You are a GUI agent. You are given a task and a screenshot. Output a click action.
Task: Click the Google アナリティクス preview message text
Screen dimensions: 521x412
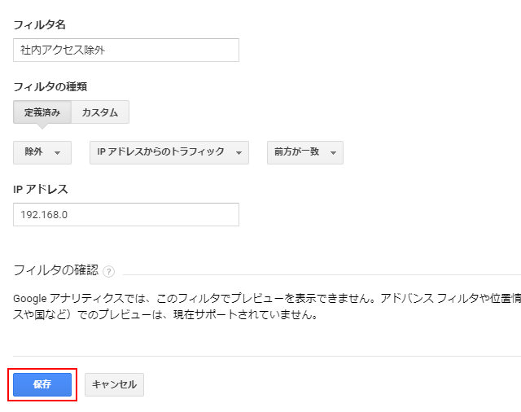(x=267, y=298)
